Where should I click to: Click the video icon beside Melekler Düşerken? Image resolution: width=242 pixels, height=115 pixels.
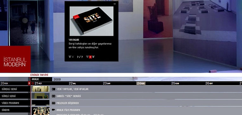pos(54,103)
